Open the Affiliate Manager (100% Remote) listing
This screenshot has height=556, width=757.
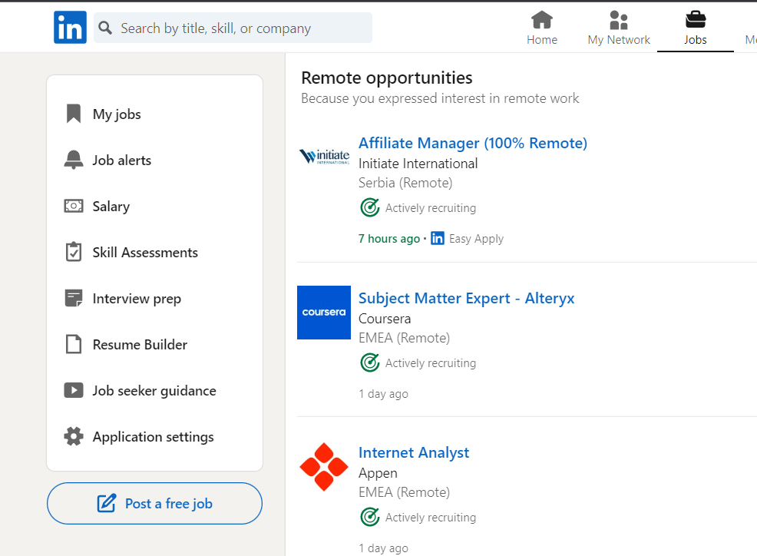coord(473,143)
